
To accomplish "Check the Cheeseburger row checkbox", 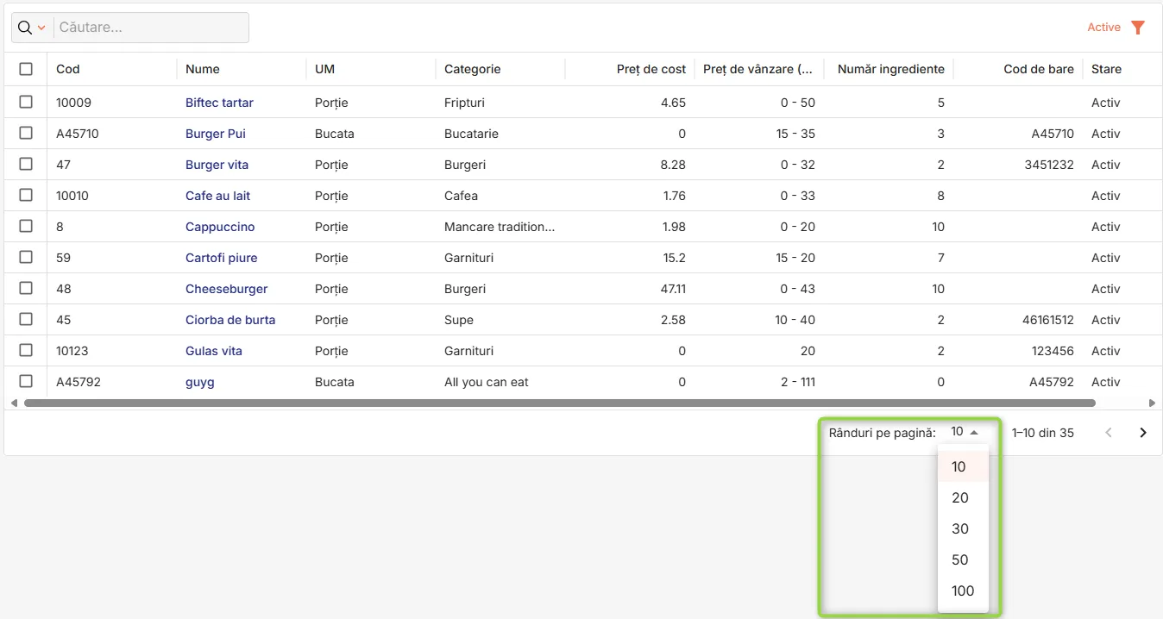I will click(x=26, y=288).
